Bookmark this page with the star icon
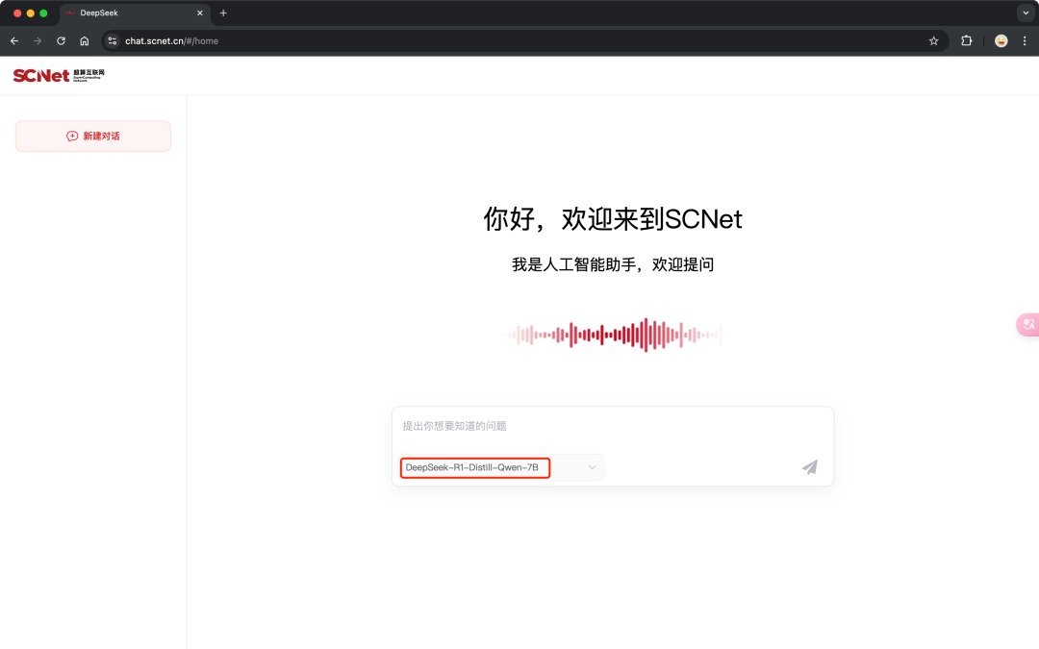 pyautogui.click(x=933, y=41)
